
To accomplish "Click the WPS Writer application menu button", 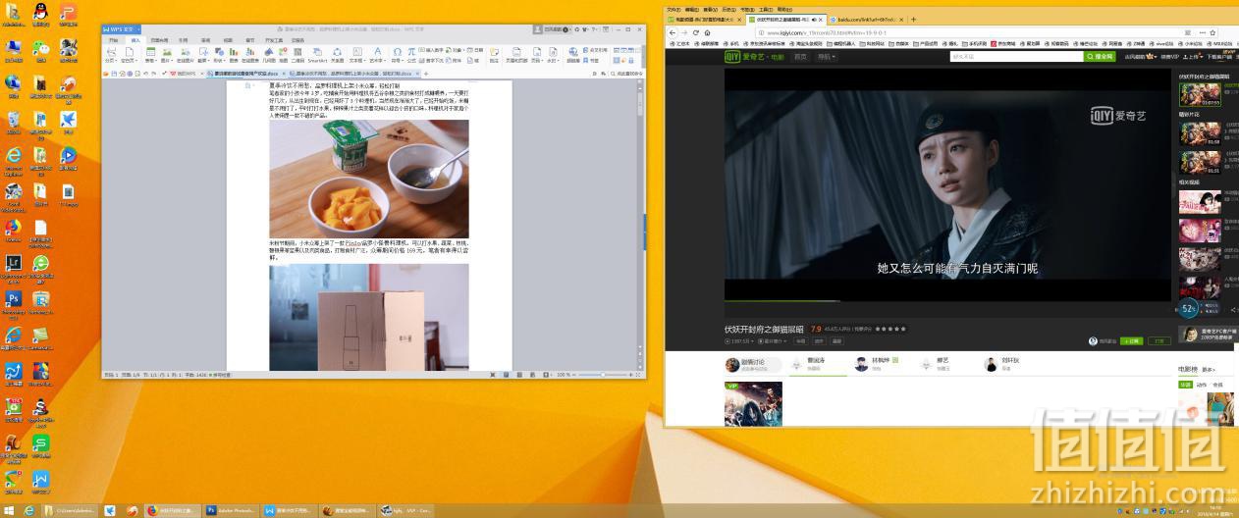I will [x=124, y=29].
